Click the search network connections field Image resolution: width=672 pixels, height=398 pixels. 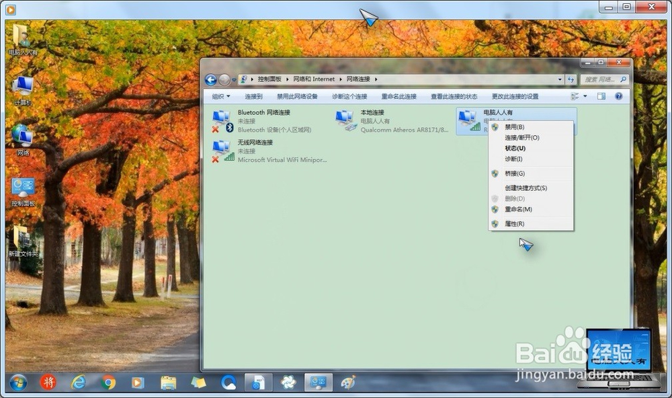tap(604, 79)
